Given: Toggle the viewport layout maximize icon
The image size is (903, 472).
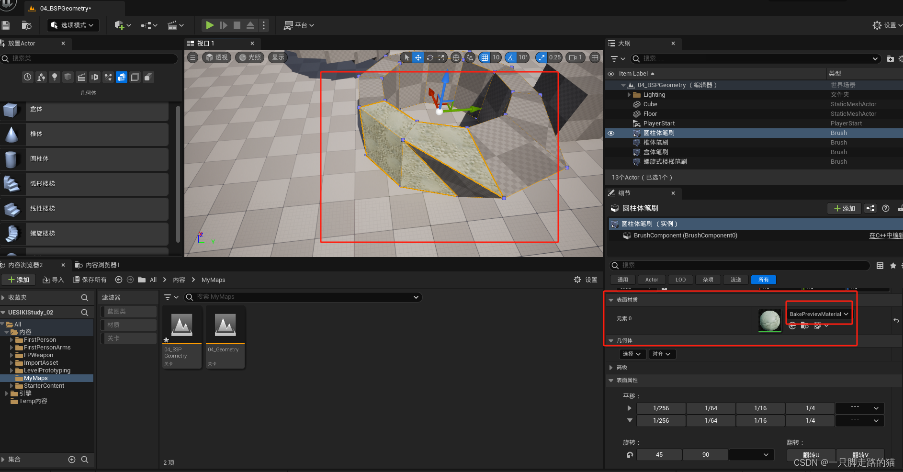Looking at the screenshot, I should [595, 57].
